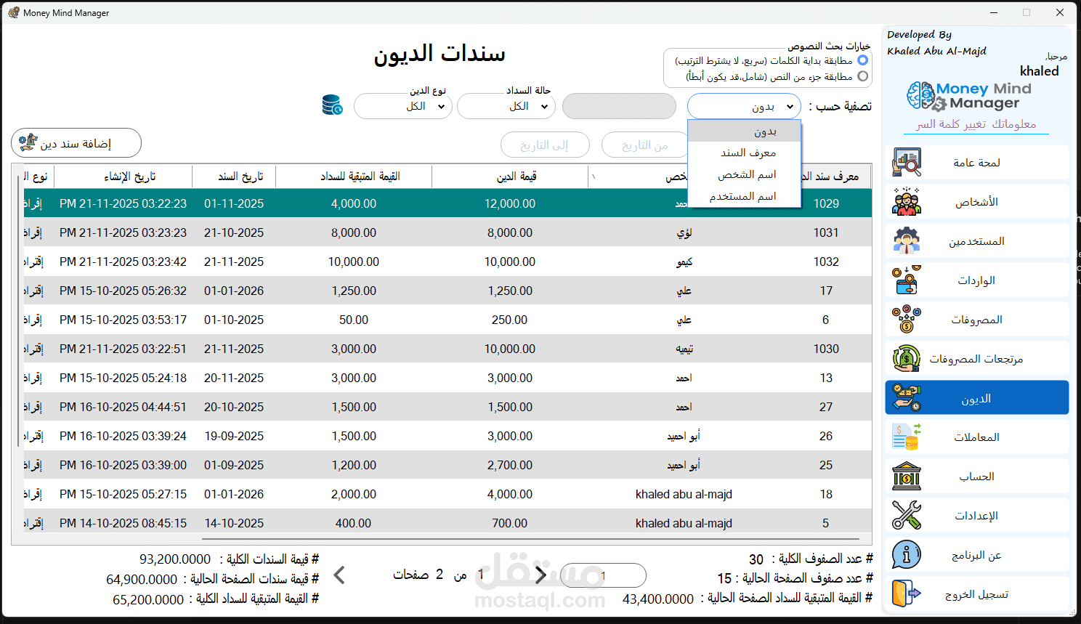The width and height of the screenshot is (1081, 624).
Task: Click voucher date 19-09-2025 cell
Action: pyautogui.click(x=234, y=436)
